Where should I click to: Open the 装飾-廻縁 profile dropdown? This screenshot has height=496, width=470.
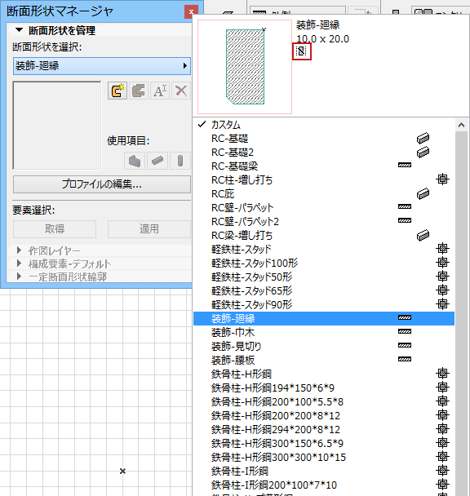pyautogui.click(x=102, y=66)
